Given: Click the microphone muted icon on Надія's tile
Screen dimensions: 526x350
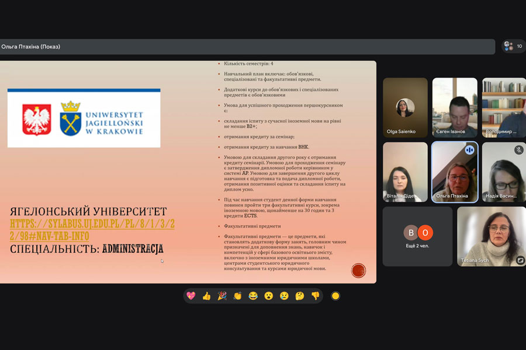Looking at the screenshot, I should (x=518, y=150).
